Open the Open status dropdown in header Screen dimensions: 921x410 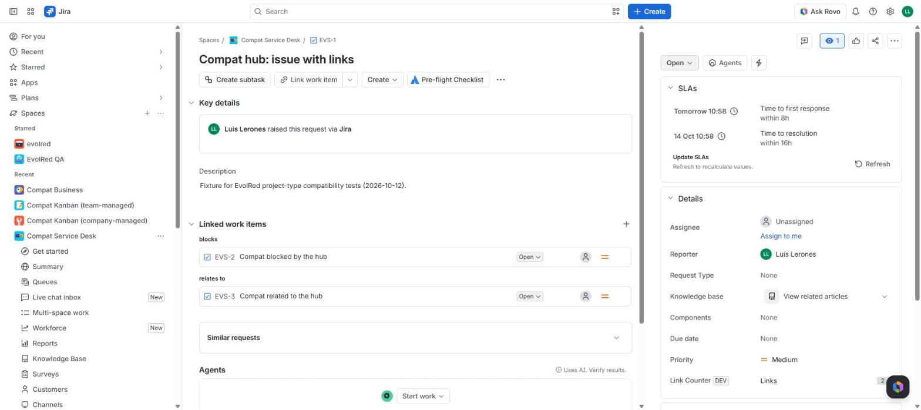[x=680, y=63]
